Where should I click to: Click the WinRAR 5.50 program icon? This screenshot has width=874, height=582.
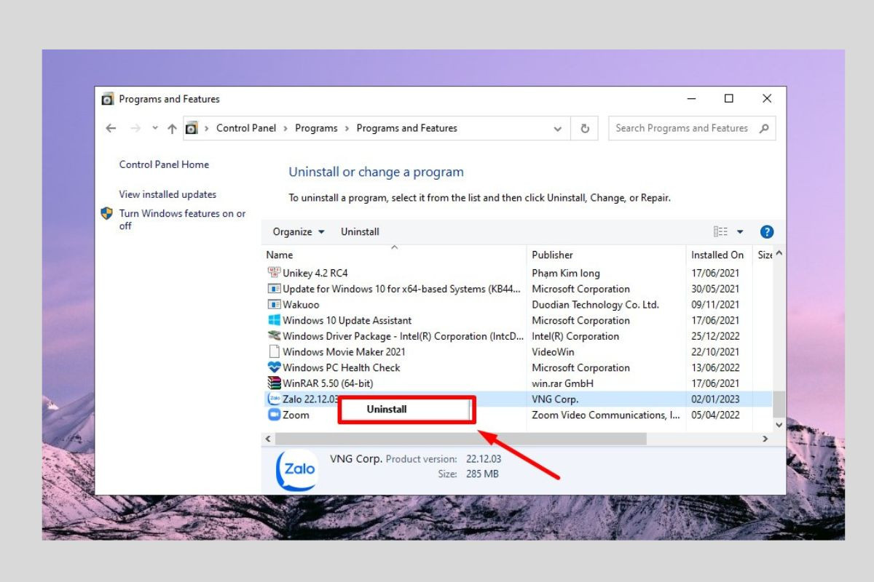coord(275,383)
